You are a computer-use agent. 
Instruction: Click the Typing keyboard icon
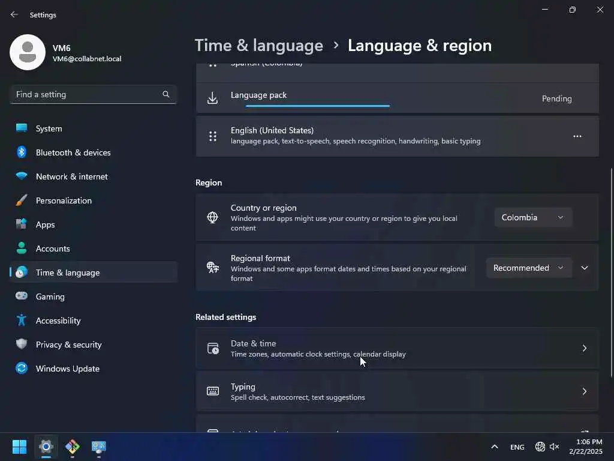[213, 391]
